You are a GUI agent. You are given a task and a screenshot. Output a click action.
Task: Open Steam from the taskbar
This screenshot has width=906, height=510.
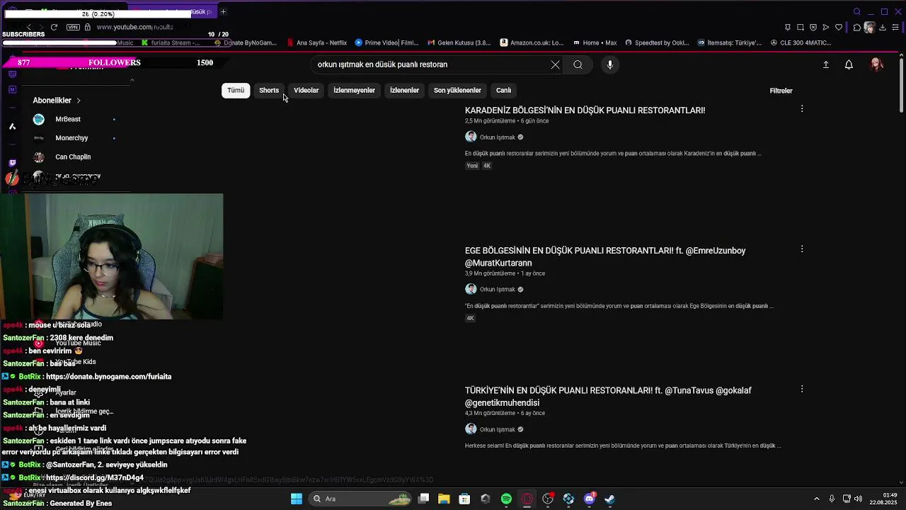(x=609, y=499)
